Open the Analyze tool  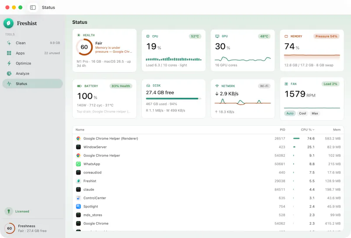[32, 73]
